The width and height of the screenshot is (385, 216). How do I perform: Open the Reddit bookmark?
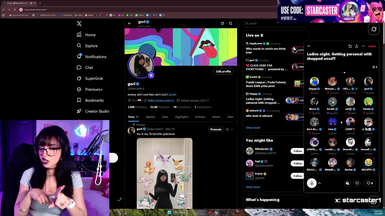point(89,15)
